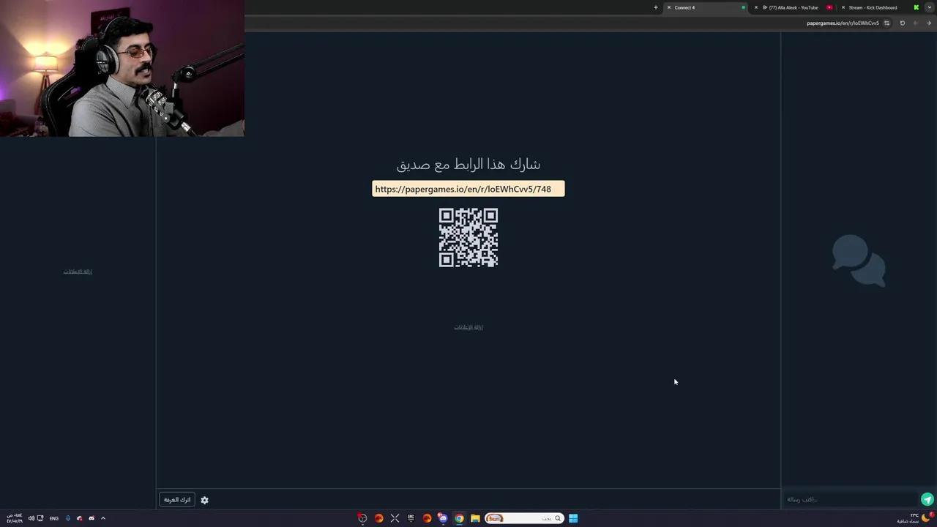Reload the page with refresh icon

[x=903, y=23]
